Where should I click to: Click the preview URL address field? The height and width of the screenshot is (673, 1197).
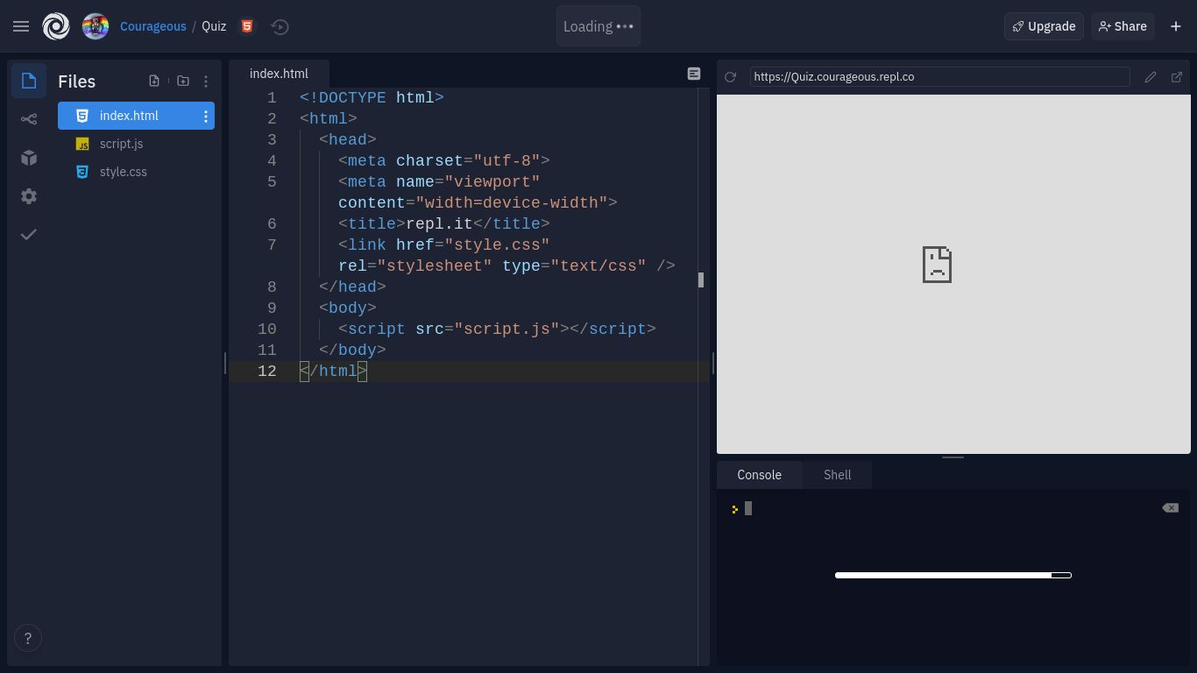coord(939,77)
